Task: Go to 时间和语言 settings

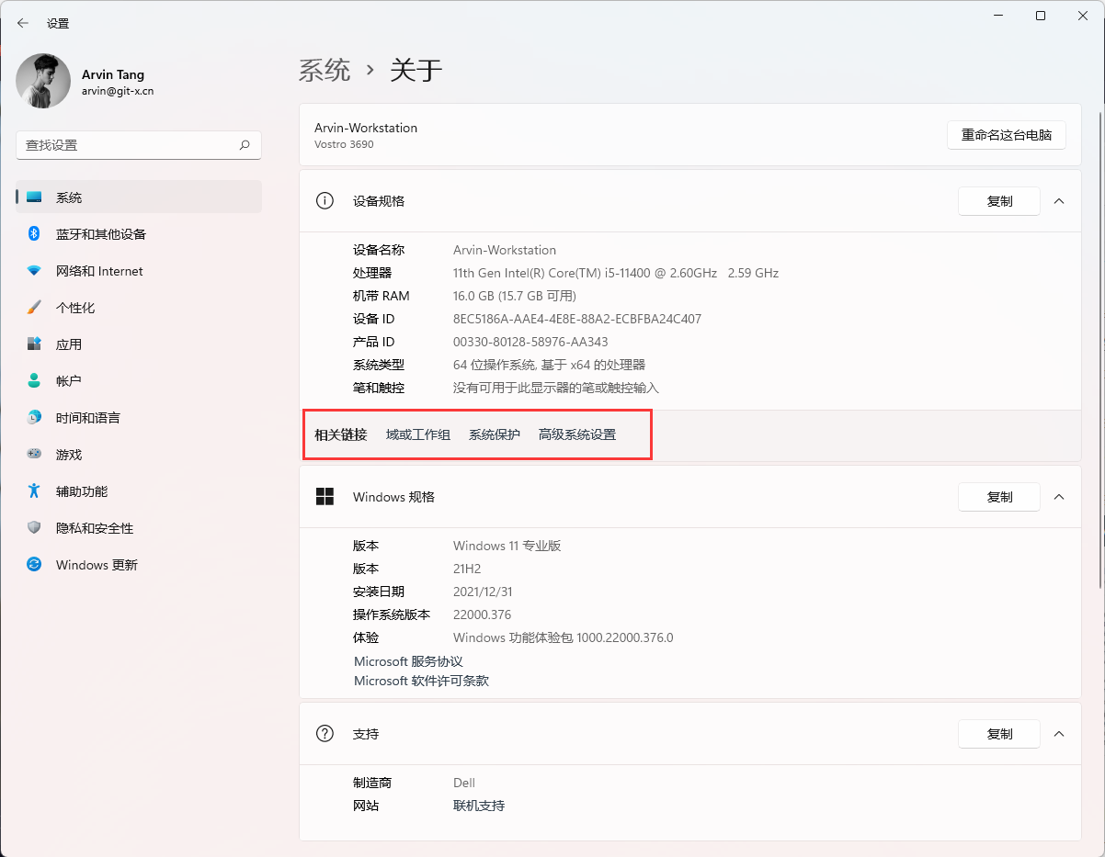Action: (139, 418)
